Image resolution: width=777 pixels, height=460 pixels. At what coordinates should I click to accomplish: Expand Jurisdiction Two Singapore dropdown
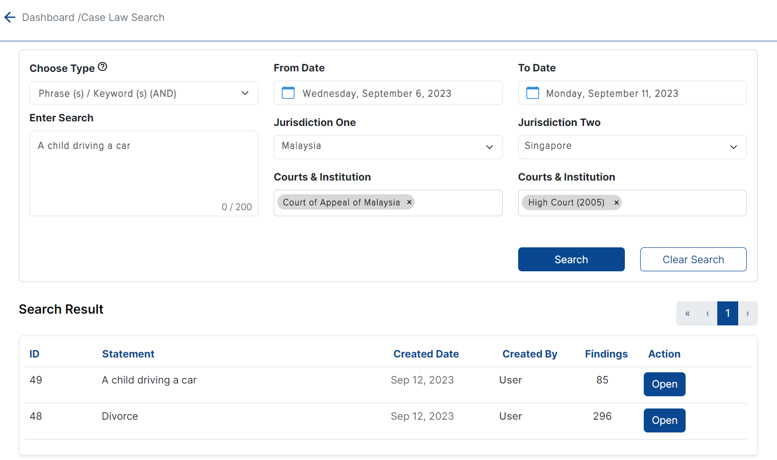click(632, 147)
